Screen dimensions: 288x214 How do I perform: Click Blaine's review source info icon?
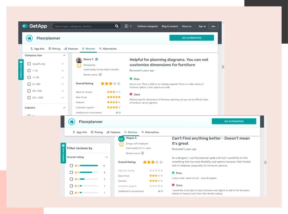(100, 75)
